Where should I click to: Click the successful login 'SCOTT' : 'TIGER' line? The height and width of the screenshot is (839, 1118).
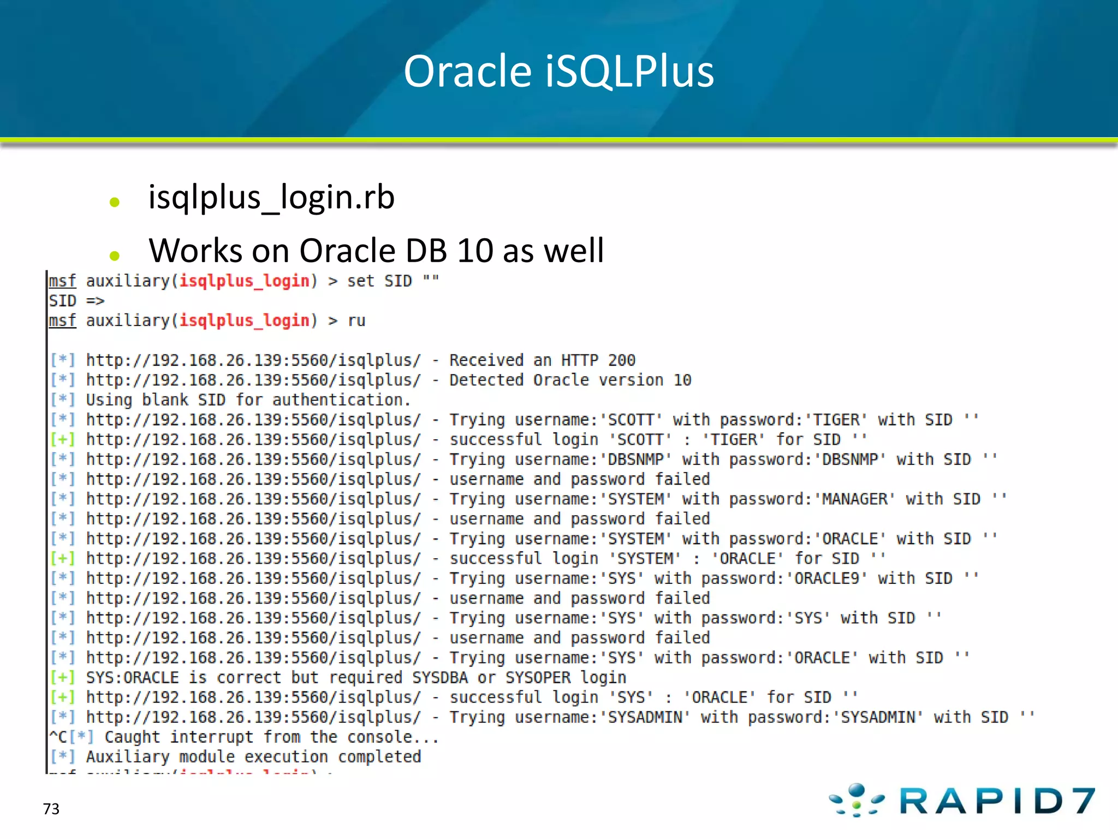[459, 440]
